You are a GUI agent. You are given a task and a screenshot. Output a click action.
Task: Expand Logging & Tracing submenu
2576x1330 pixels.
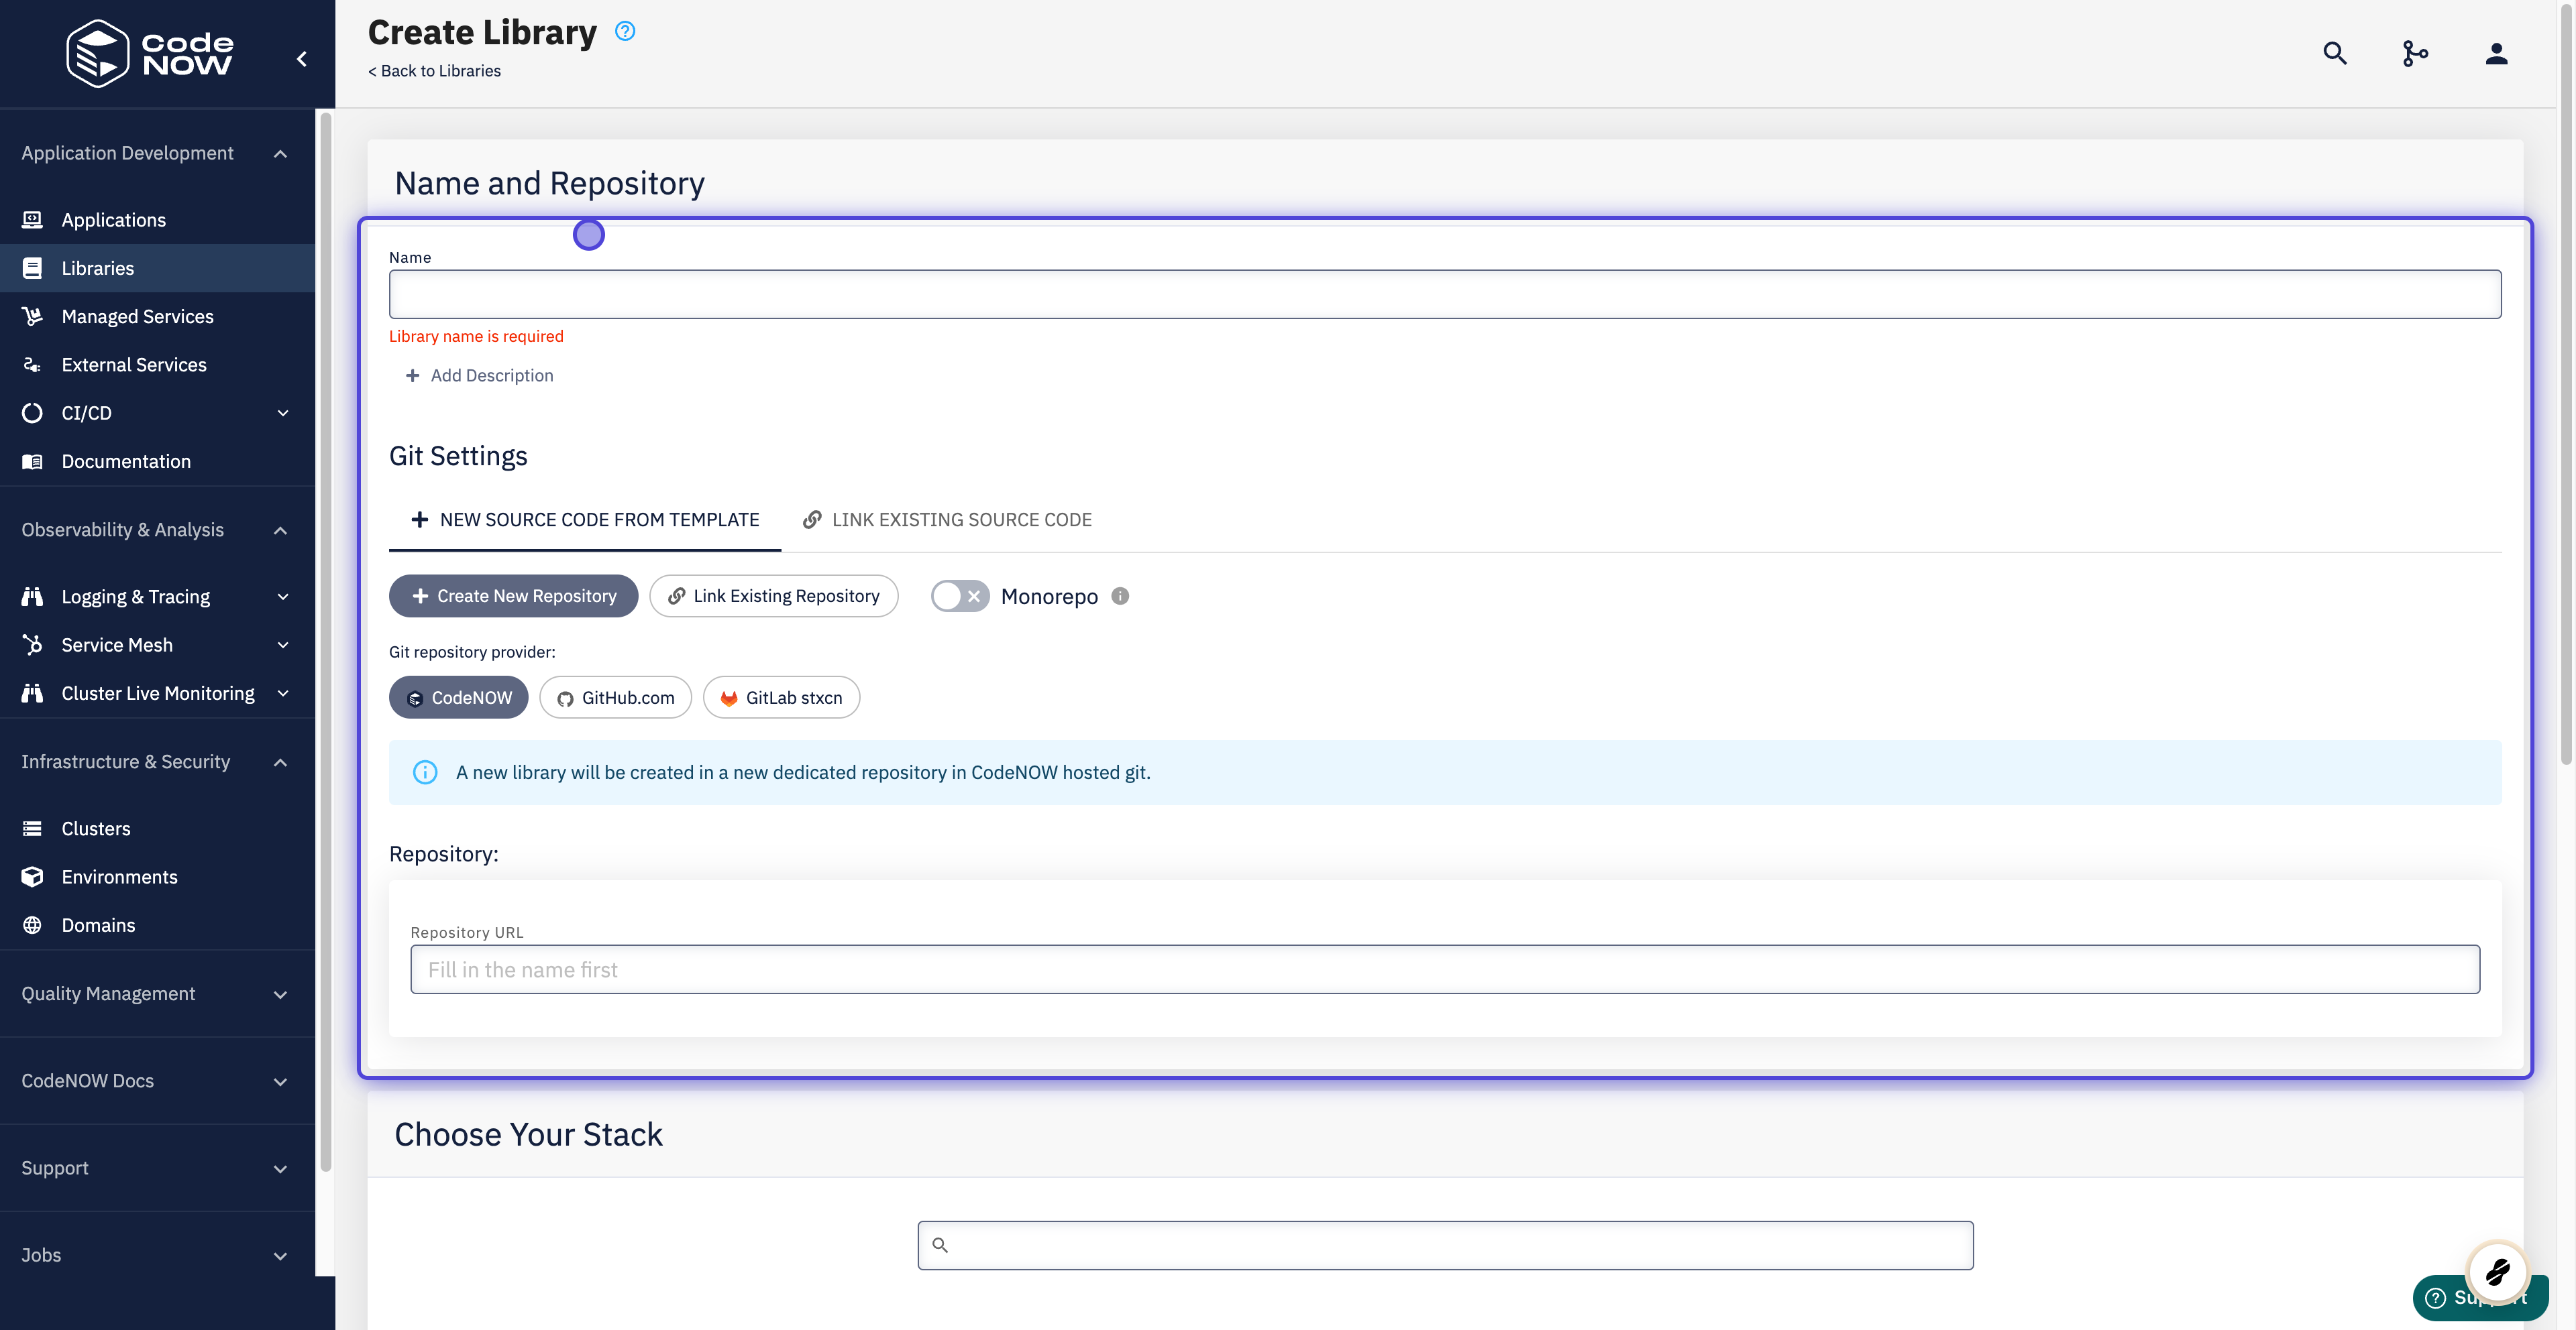(283, 597)
